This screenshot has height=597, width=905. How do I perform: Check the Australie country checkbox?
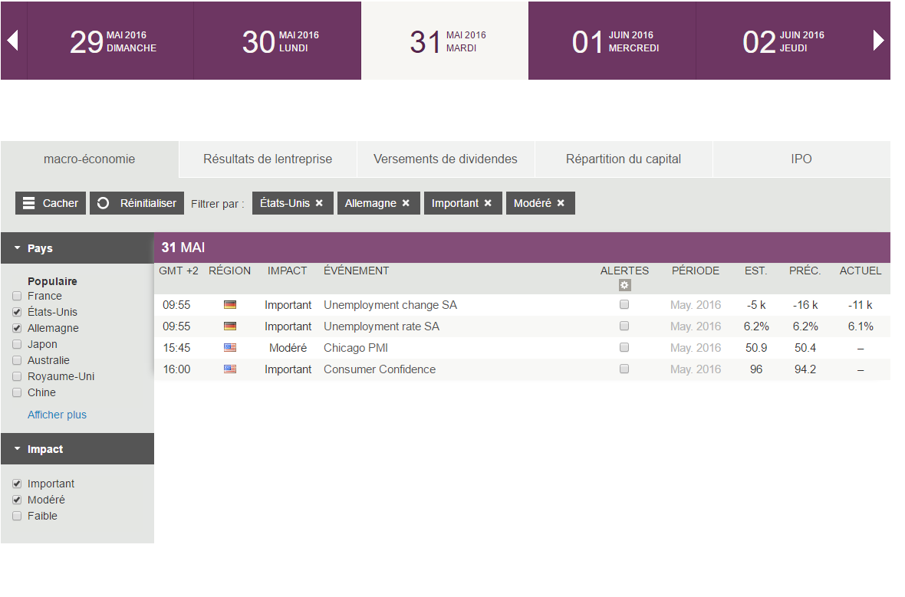click(x=18, y=360)
